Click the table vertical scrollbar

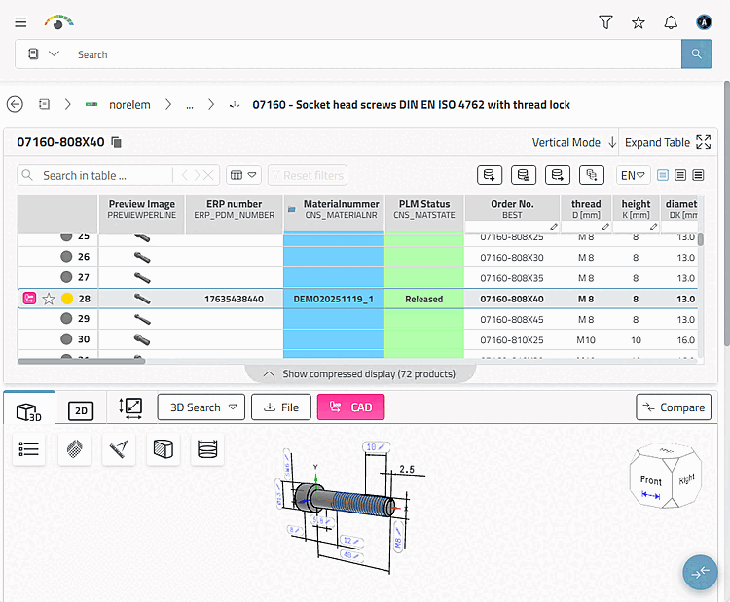[700, 239]
